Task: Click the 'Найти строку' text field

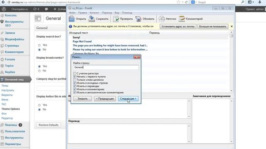Action: [x=106, y=67]
